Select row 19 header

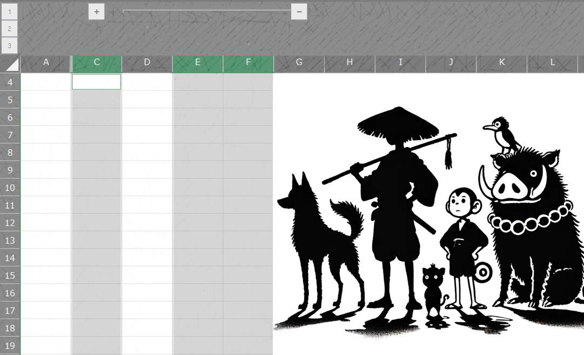(10, 346)
